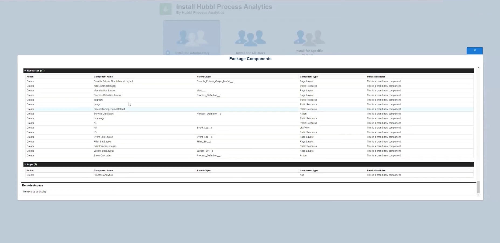500x243 pixels.
Task: Click the Package Components title
Action: click(x=250, y=59)
